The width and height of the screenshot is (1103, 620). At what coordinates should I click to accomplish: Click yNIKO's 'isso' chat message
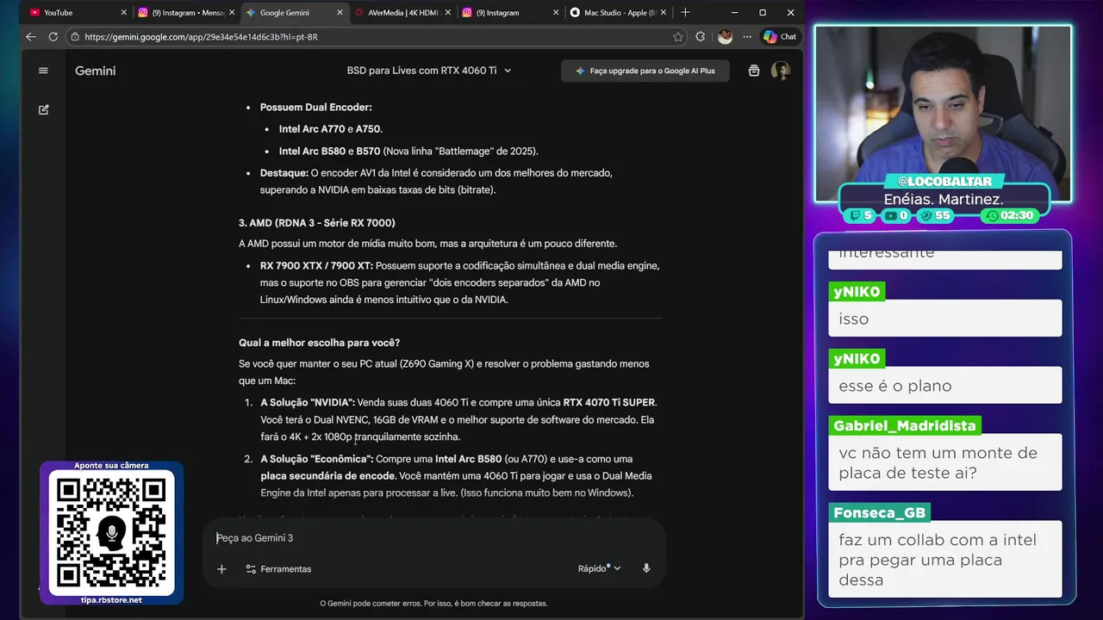point(945,319)
